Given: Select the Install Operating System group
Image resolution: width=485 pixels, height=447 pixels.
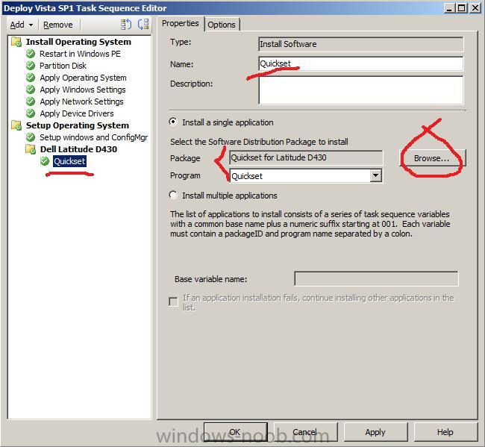Looking at the screenshot, I should pyautogui.click(x=78, y=42).
